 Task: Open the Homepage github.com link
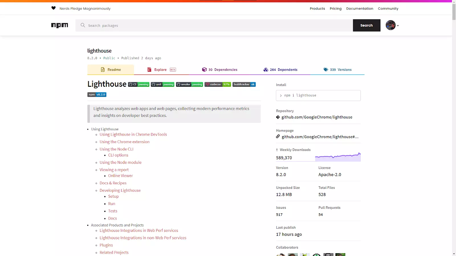pyautogui.click(x=320, y=137)
